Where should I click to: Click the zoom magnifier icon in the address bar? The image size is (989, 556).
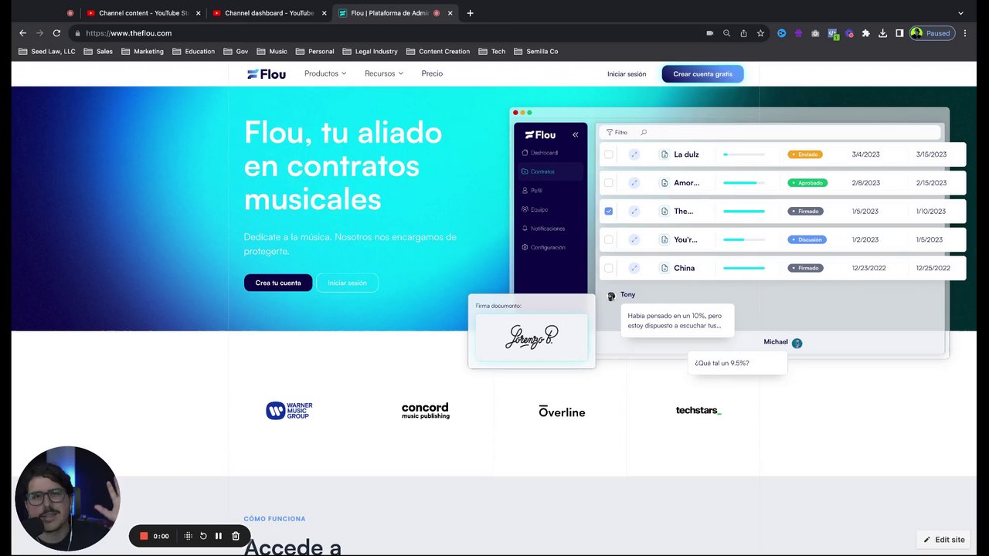pos(726,33)
